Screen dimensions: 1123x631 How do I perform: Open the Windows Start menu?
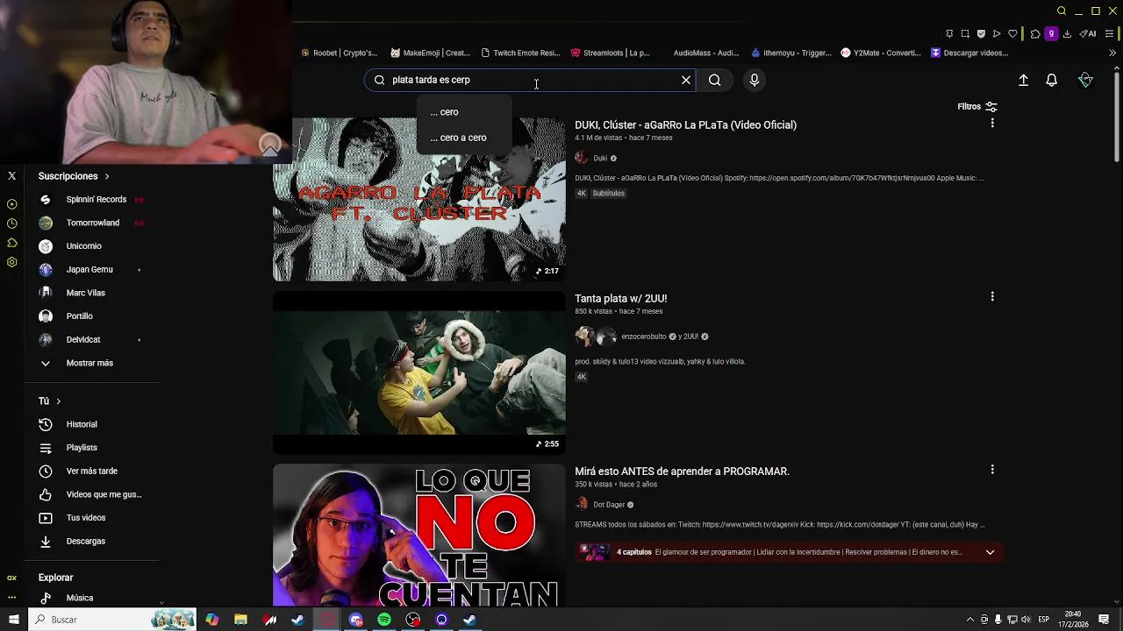pos(13,620)
